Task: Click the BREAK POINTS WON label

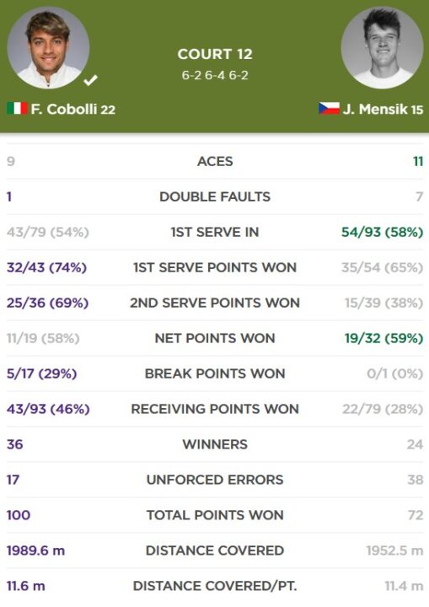Action: pyautogui.click(x=215, y=373)
